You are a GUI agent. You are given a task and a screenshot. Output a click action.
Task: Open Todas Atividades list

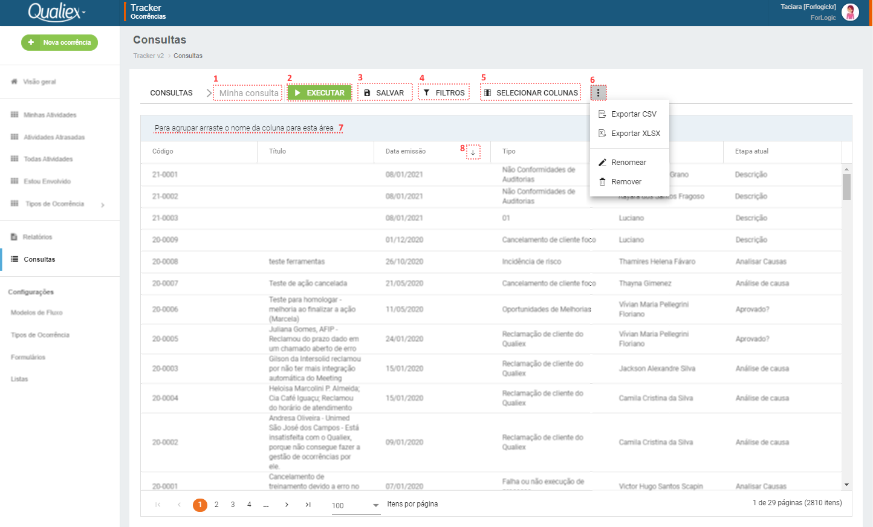point(48,159)
